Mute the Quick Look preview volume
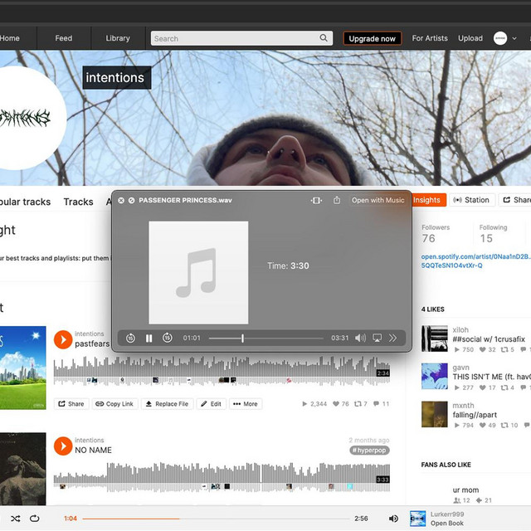 360,338
